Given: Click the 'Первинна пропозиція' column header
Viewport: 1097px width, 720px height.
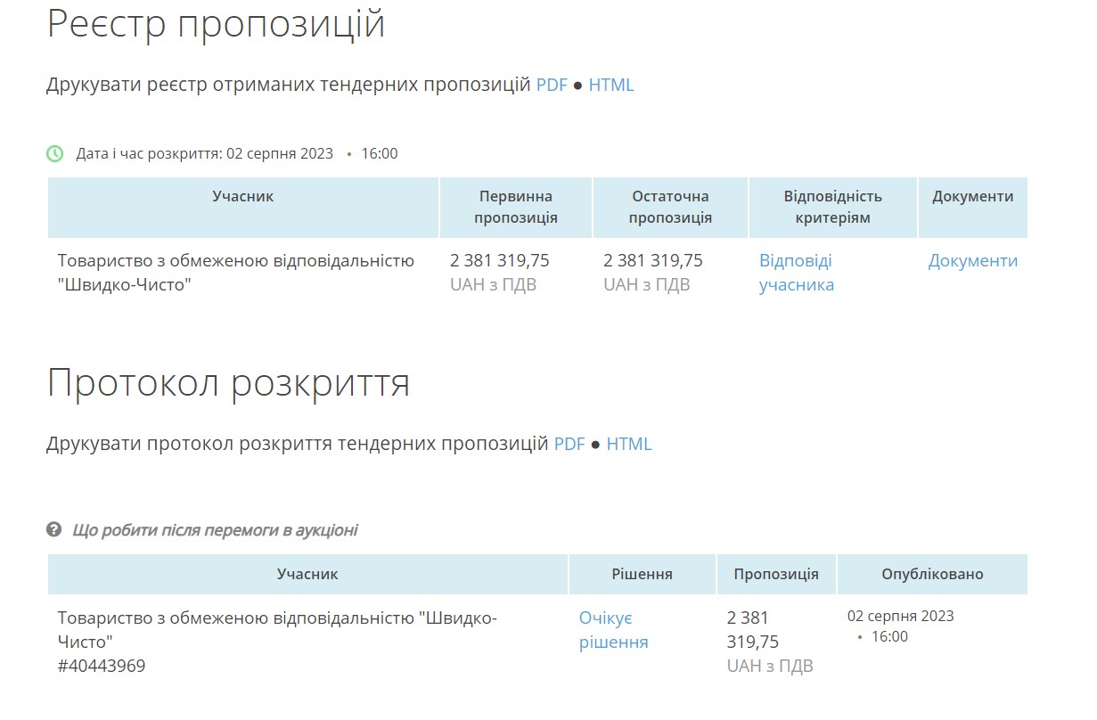Looking at the screenshot, I should click(x=516, y=207).
